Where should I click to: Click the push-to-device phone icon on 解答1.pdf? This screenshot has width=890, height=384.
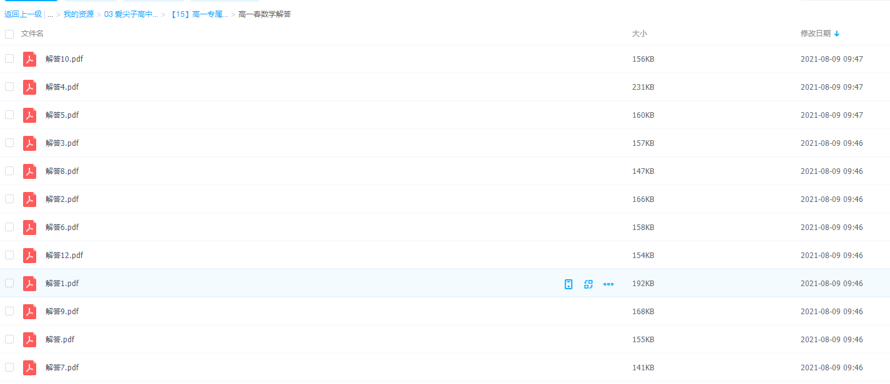tap(568, 284)
